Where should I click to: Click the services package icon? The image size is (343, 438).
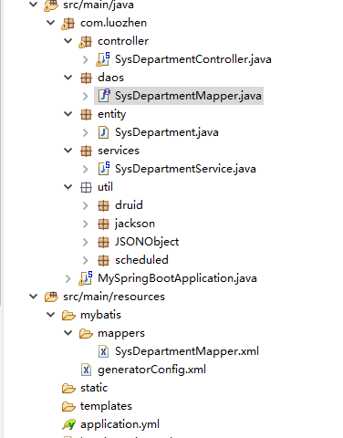click(x=86, y=151)
